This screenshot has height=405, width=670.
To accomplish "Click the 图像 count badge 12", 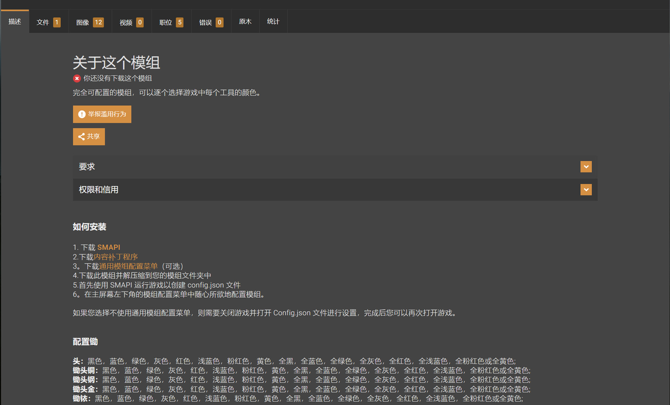I will point(98,22).
